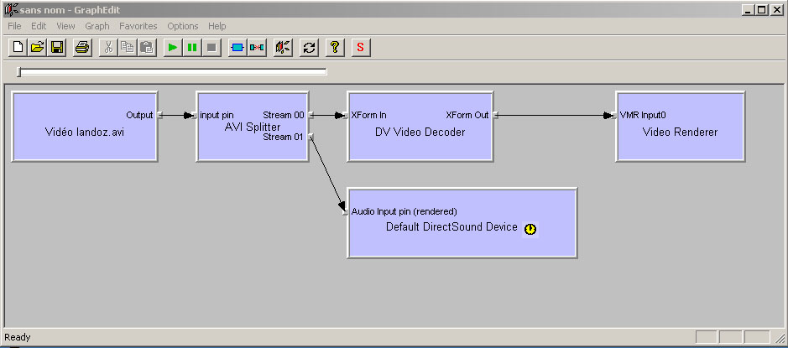
Task: Click the input pin of AVI Splitter
Action: [195, 115]
